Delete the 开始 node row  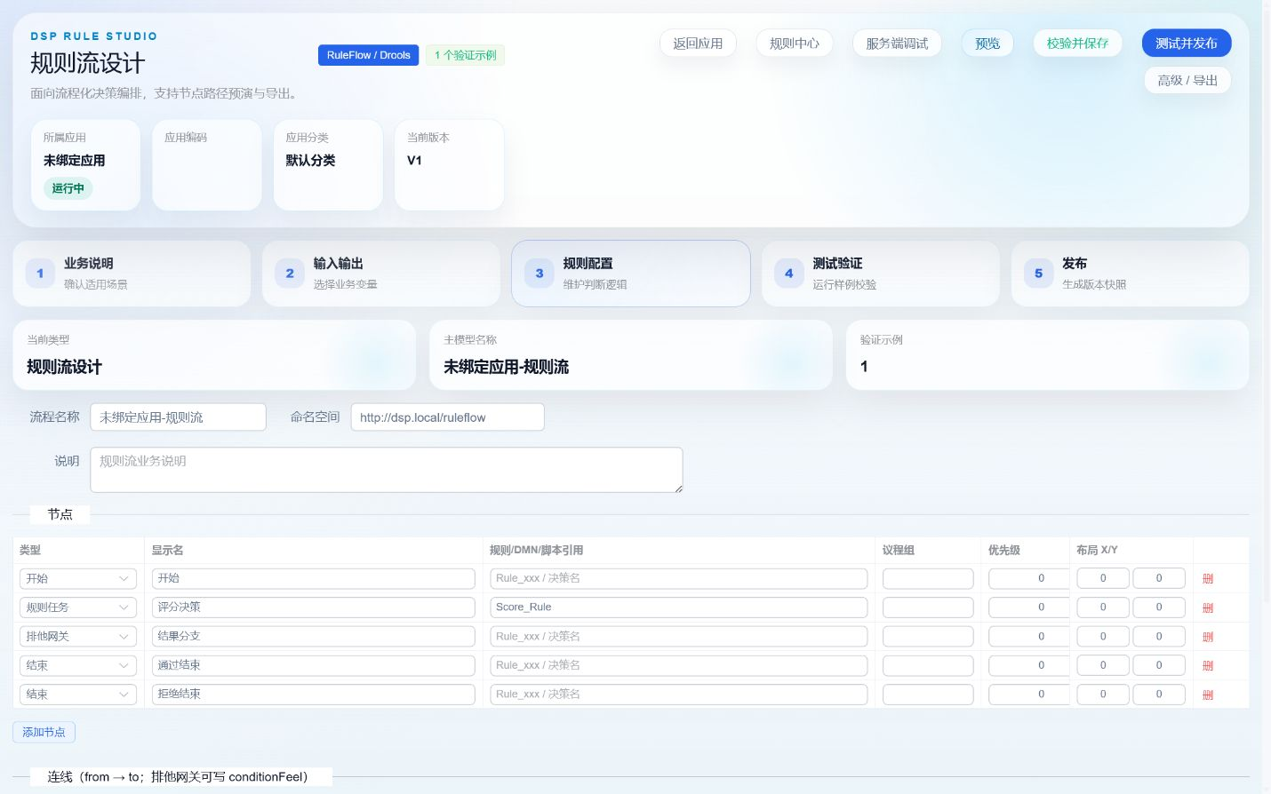click(x=1208, y=578)
